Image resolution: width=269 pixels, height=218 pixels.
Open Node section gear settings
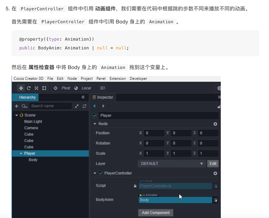click(215, 124)
